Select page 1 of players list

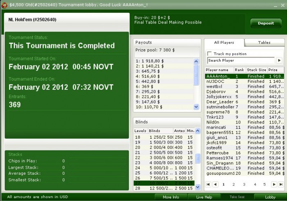pyautogui.click(x=223, y=184)
